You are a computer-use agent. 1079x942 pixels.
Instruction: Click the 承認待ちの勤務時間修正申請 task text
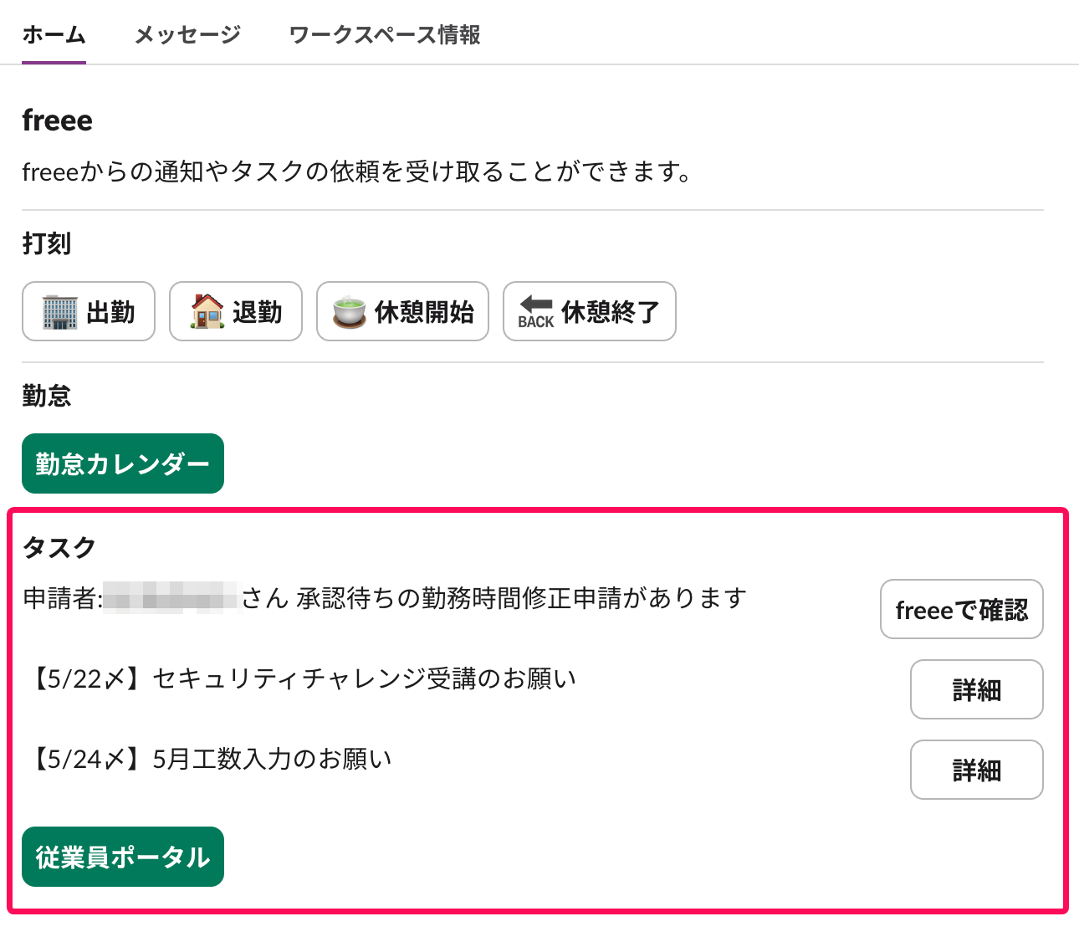pyautogui.click(x=520, y=598)
